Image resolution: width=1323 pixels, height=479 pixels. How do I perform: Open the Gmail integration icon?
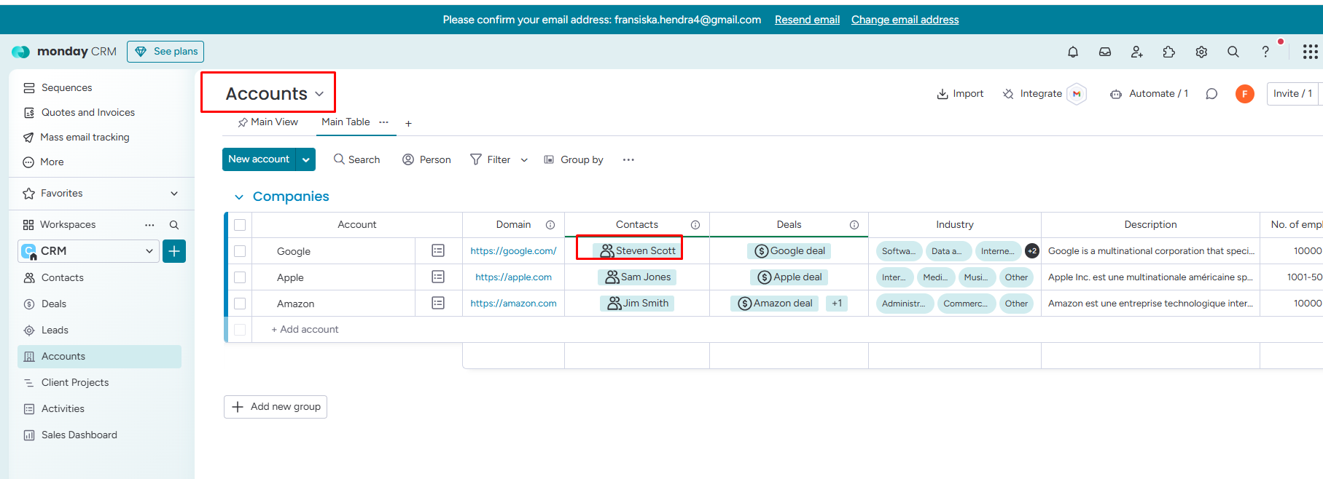click(1077, 94)
